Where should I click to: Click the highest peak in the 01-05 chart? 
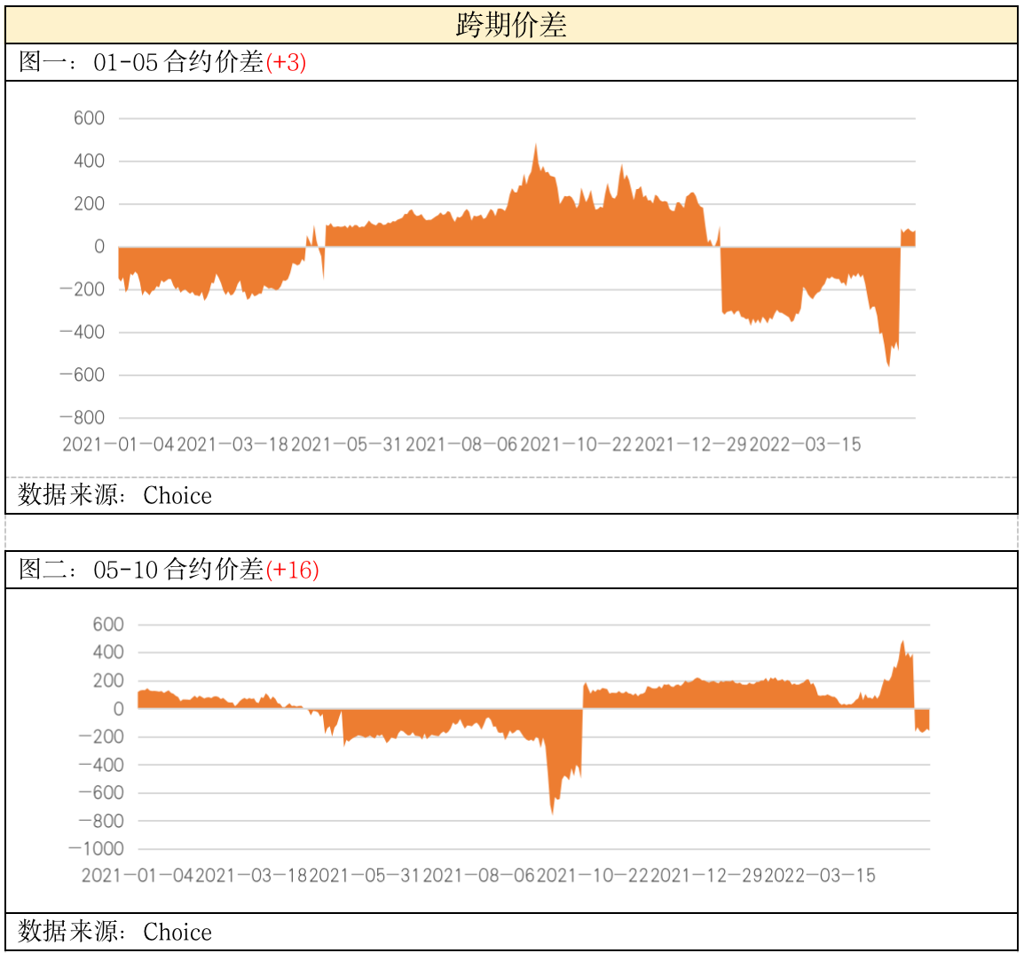click(x=535, y=147)
